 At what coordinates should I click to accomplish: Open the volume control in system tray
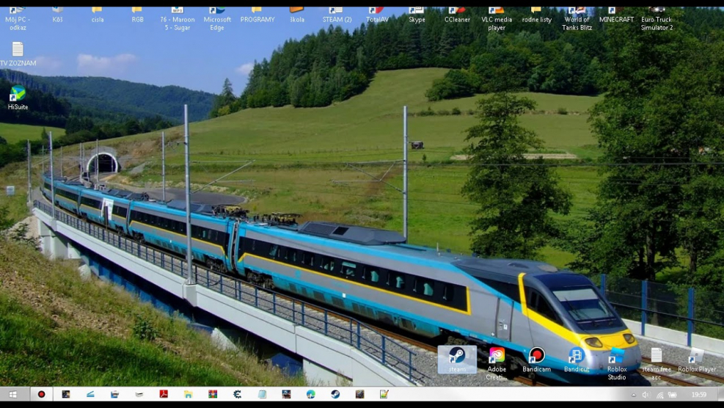(646, 395)
